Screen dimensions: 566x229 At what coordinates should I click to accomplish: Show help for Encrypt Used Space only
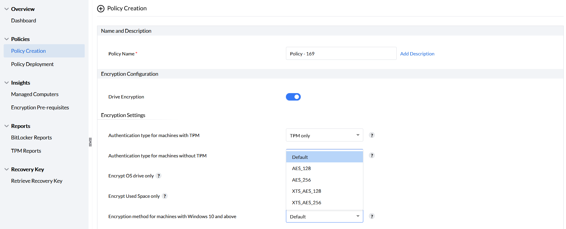[165, 196]
